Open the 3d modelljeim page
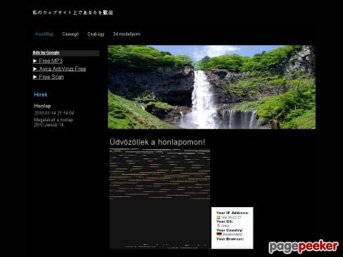The image size is (343, 257). (x=126, y=34)
